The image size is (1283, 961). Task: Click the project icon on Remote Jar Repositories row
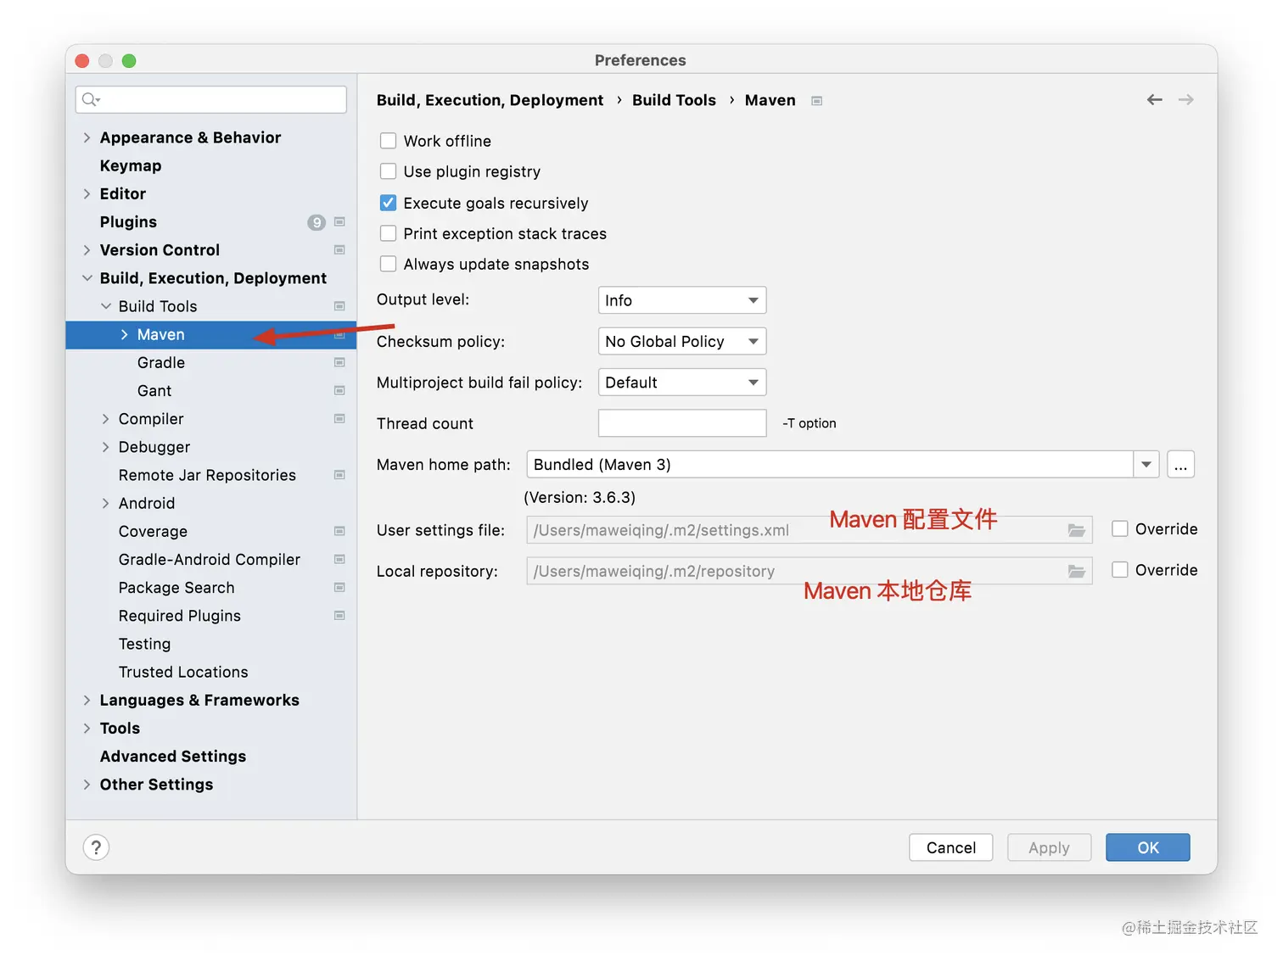click(x=339, y=475)
